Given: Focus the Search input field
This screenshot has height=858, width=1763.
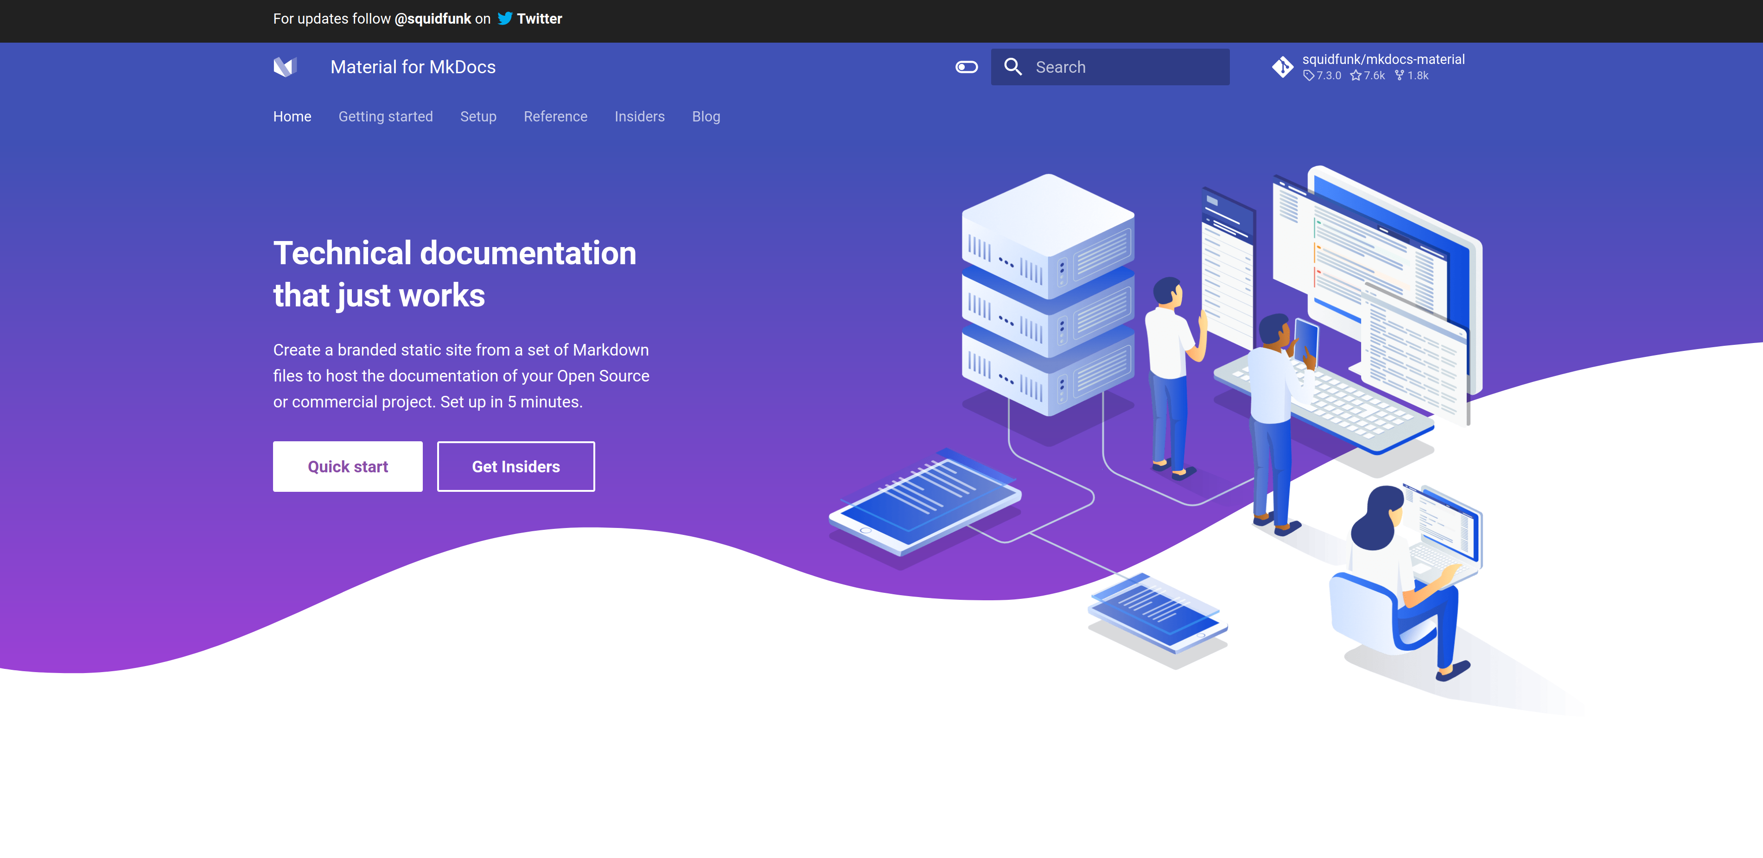Looking at the screenshot, I should click(x=1110, y=67).
